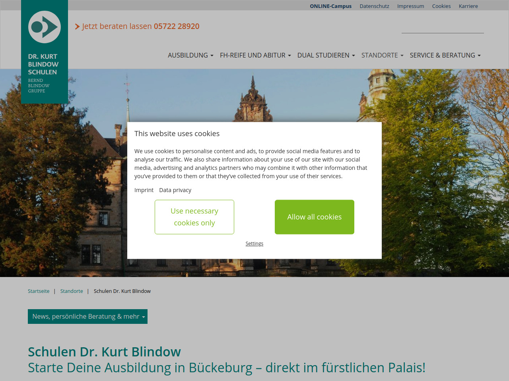
Task: Go to the Impressum page
Action: pos(410,6)
